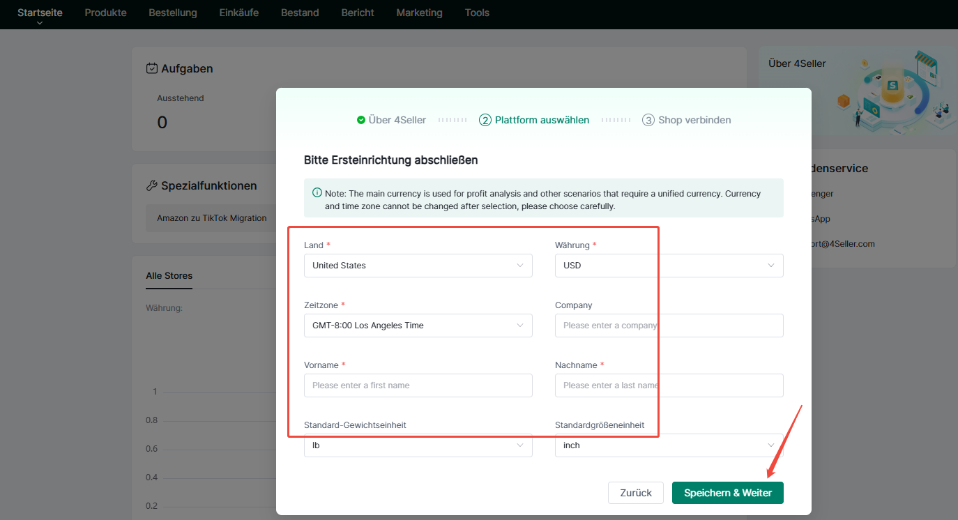Screen dimensions: 958x520
Task: Open the Währung USD dropdown
Action: click(x=669, y=266)
